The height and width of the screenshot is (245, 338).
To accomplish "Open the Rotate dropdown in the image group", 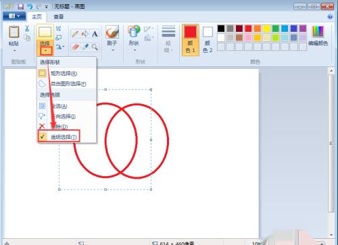I will click(x=60, y=47).
